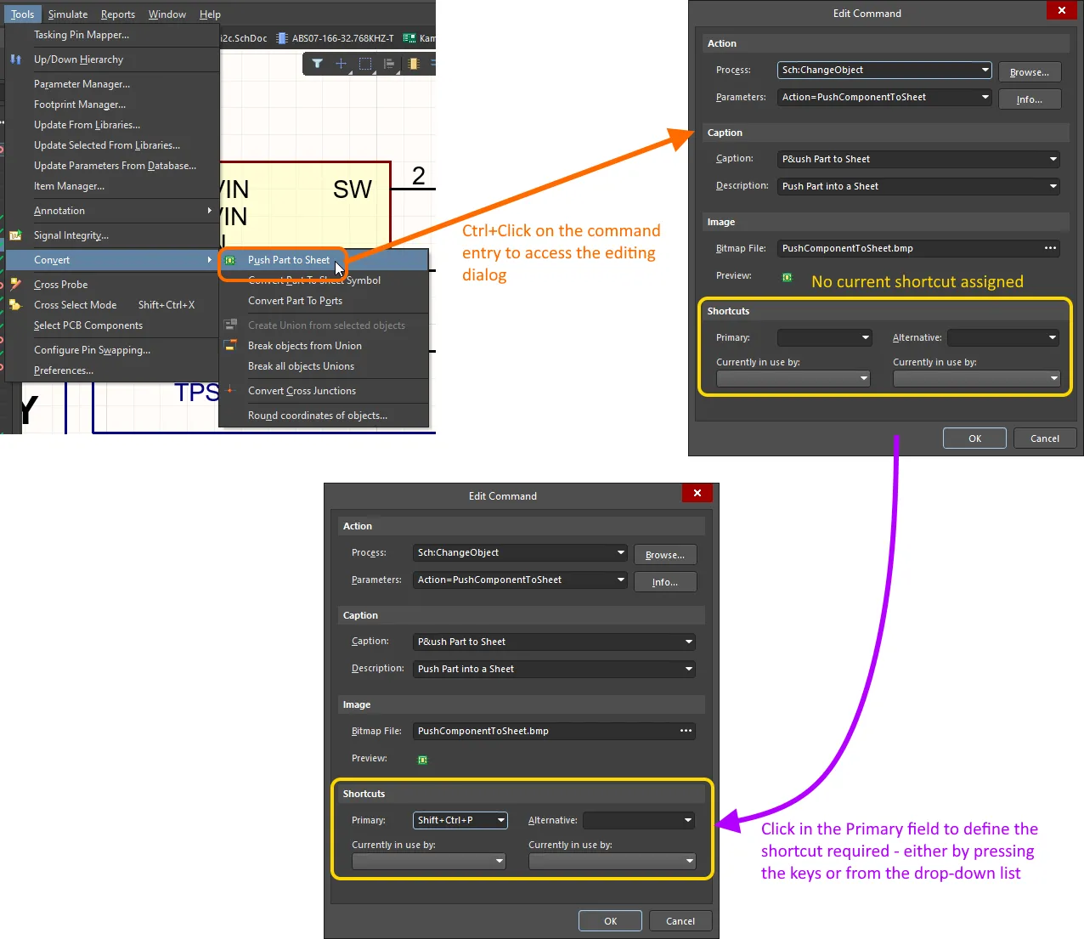Expand Process dropdown in upper dialog
Viewport: 1084px width, 939px height.
tap(985, 70)
